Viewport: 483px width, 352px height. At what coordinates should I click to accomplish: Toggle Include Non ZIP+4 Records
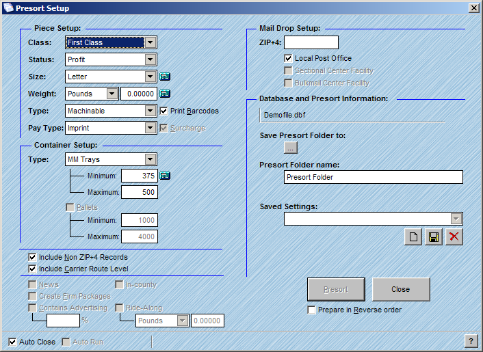click(x=32, y=257)
